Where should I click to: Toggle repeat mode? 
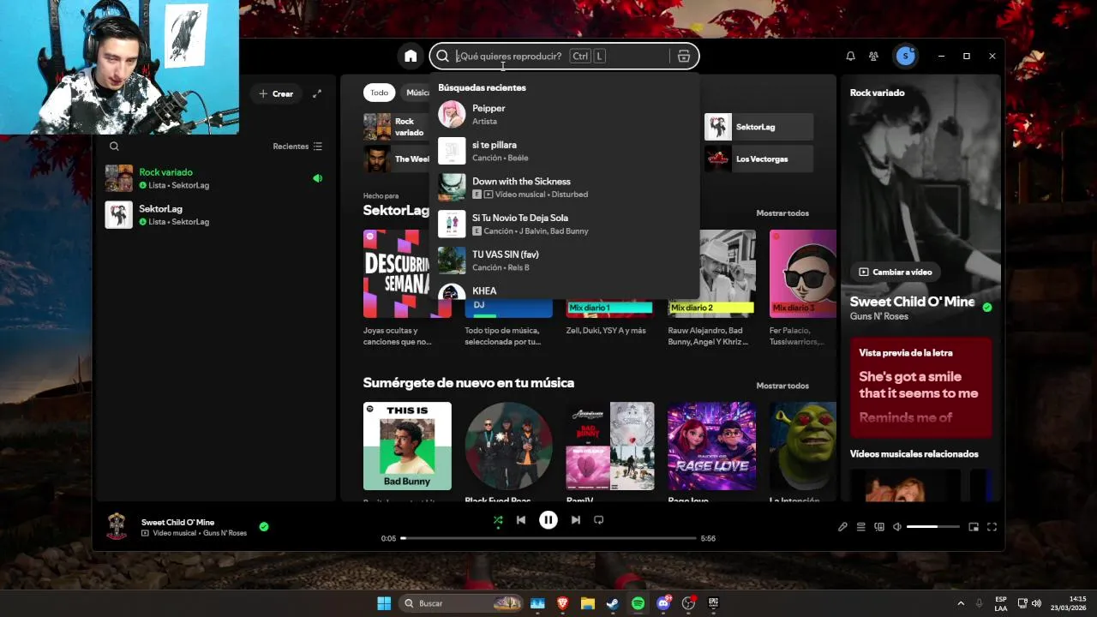599,519
